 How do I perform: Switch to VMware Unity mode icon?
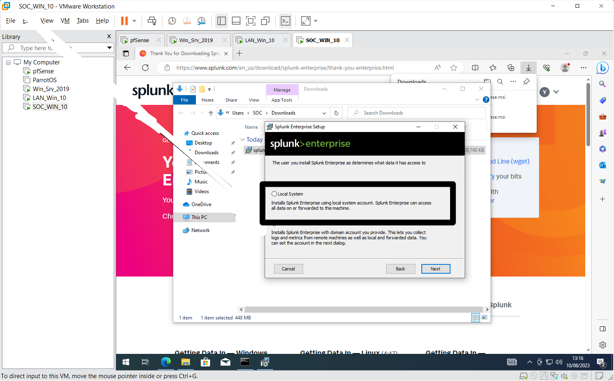click(x=265, y=21)
